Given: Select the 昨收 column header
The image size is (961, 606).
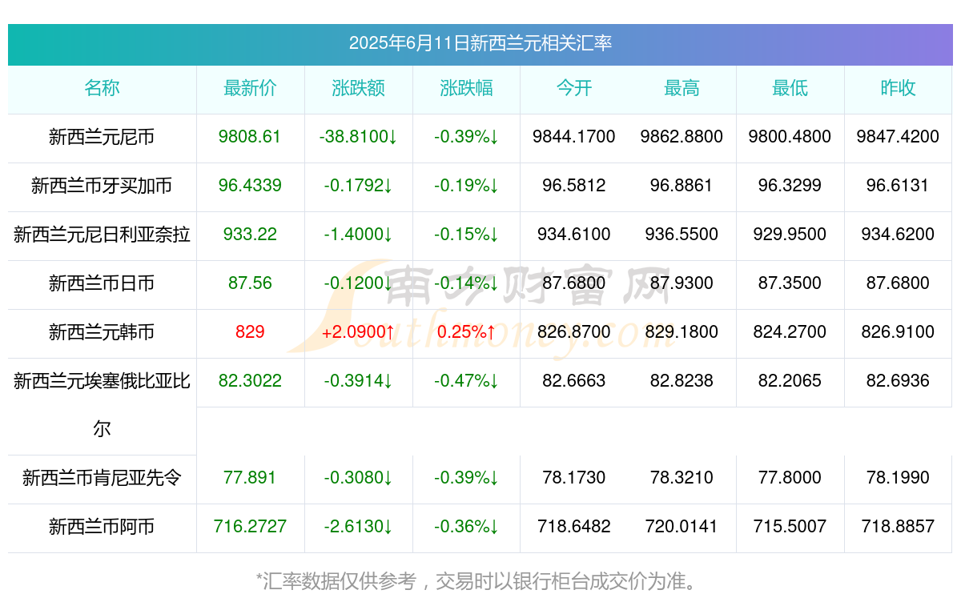Looking at the screenshot, I should (898, 89).
